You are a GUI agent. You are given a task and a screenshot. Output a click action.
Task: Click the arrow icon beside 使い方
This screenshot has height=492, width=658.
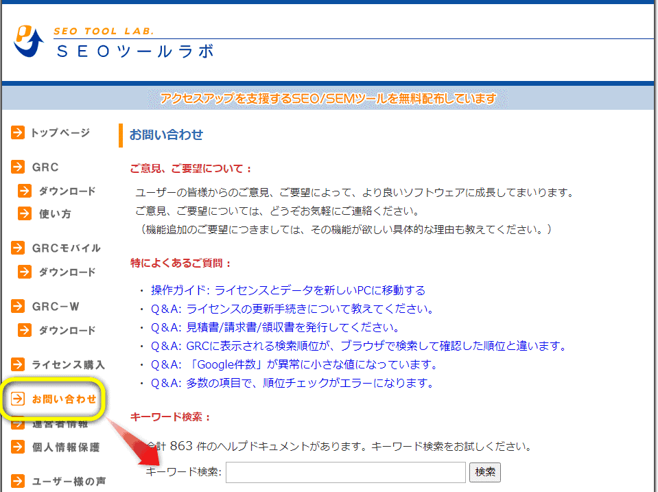[25, 213]
